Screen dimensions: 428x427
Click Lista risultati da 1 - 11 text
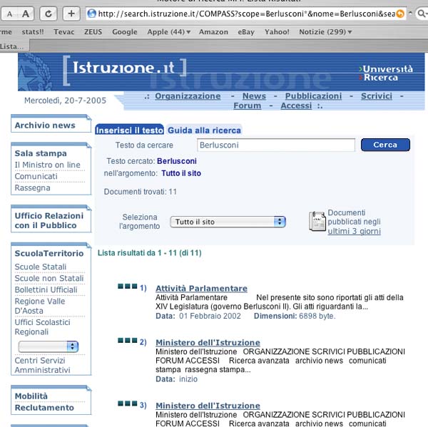click(x=150, y=253)
